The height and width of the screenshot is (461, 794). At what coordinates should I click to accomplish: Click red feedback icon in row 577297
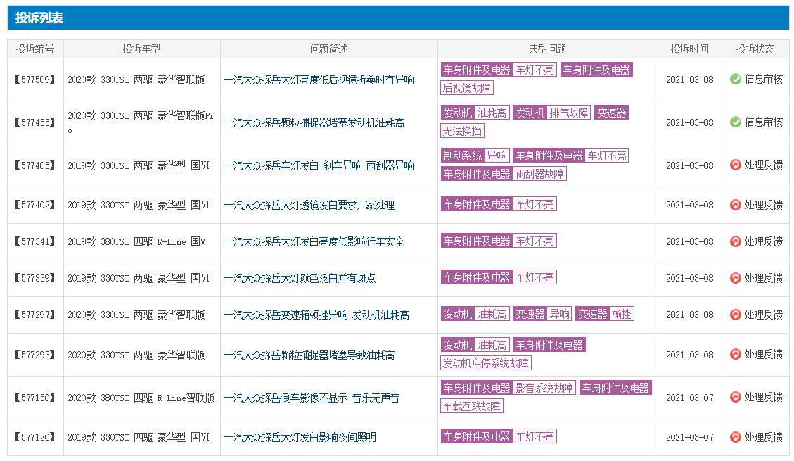tap(735, 315)
